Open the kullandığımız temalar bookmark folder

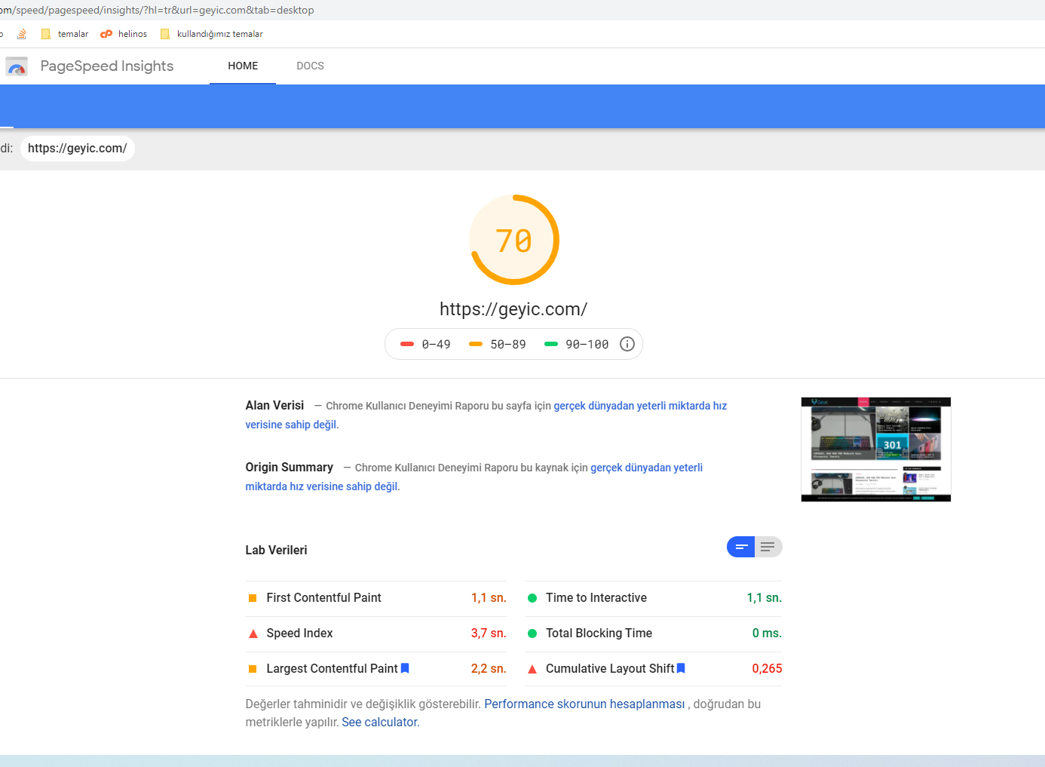coord(211,34)
